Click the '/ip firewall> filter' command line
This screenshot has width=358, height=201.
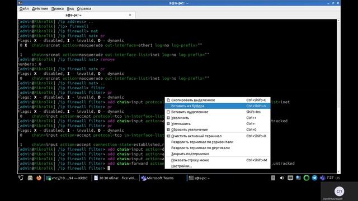62,88
